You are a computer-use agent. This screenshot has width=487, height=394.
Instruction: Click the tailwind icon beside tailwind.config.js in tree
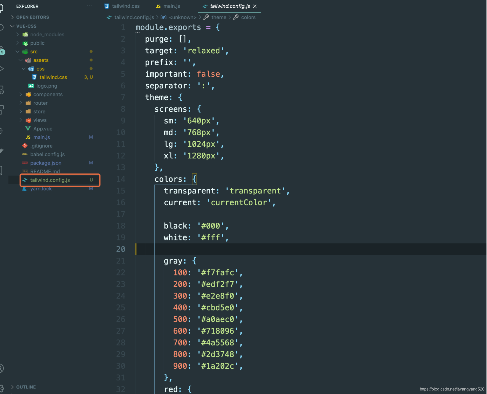click(x=25, y=180)
